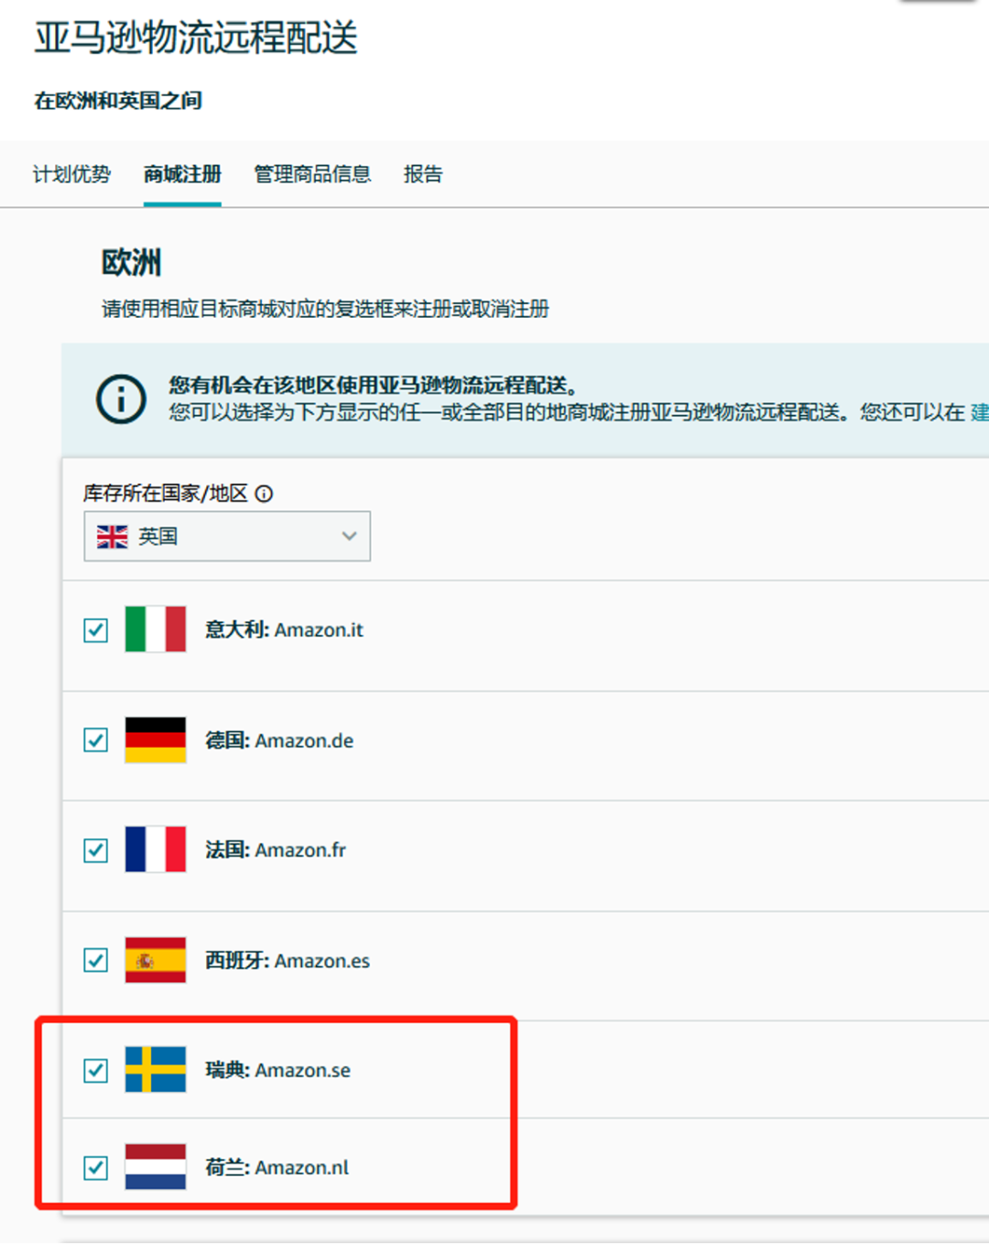Click the 德国: Amazon.de label
The width and height of the screenshot is (989, 1244).
click(279, 740)
